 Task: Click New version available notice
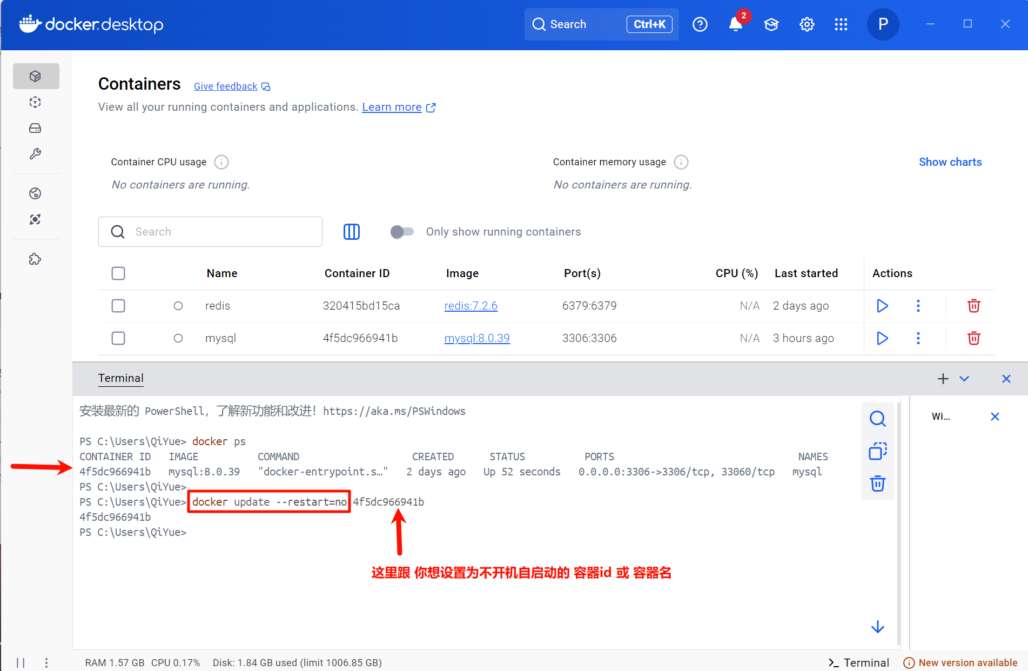tap(961, 663)
